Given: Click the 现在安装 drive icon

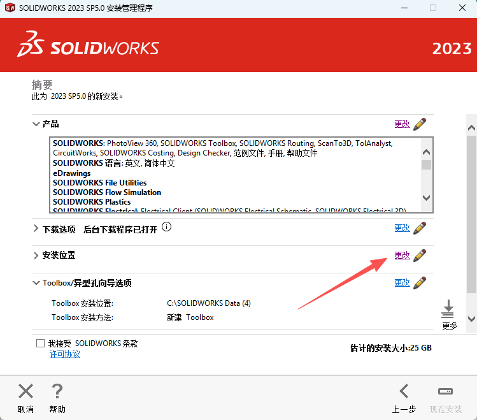Looking at the screenshot, I should pyautogui.click(x=445, y=391).
